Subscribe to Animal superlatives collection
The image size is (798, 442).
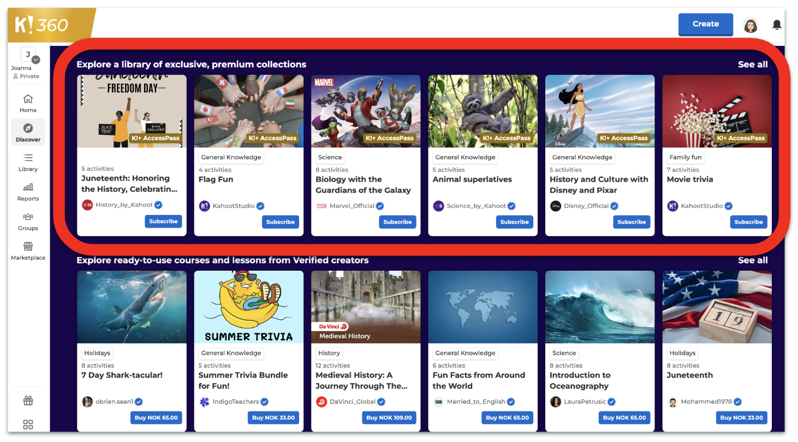[x=515, y=222]
